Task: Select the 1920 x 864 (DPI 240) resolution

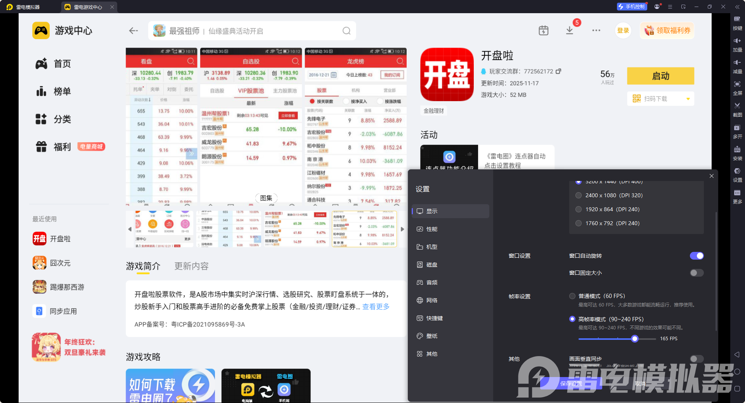Action: pos(579,209)
